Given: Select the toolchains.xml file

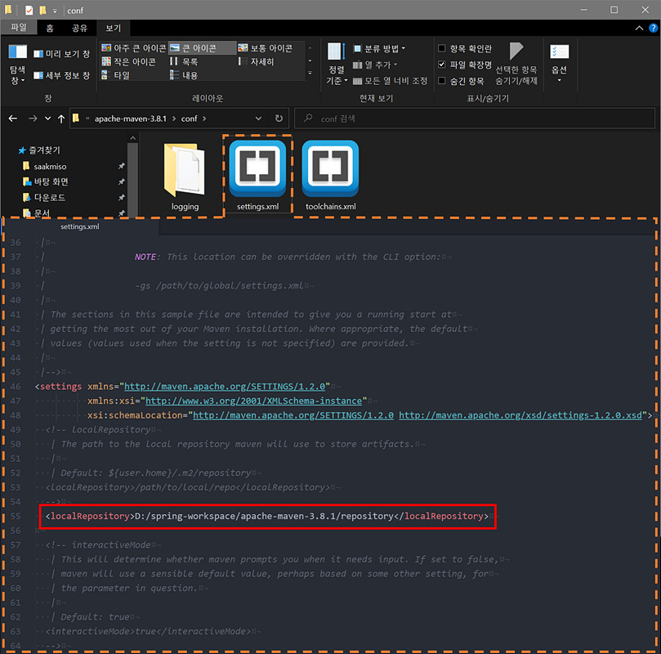Looking at the screenshot, I should [330, 176].
